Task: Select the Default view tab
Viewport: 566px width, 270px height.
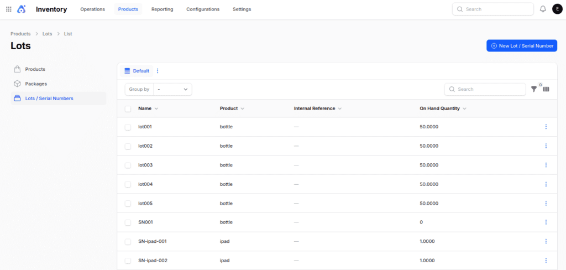Action: point(137,71)
